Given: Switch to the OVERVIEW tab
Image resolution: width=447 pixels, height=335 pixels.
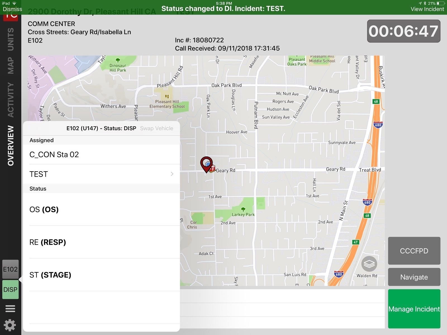Looking at the screenshot, I should [11, 146].
